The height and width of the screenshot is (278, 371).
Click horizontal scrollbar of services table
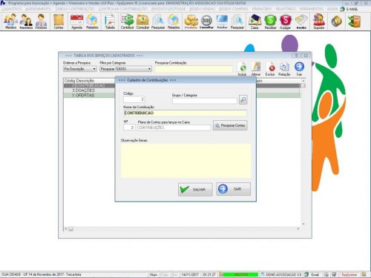(x=183, y=229)
